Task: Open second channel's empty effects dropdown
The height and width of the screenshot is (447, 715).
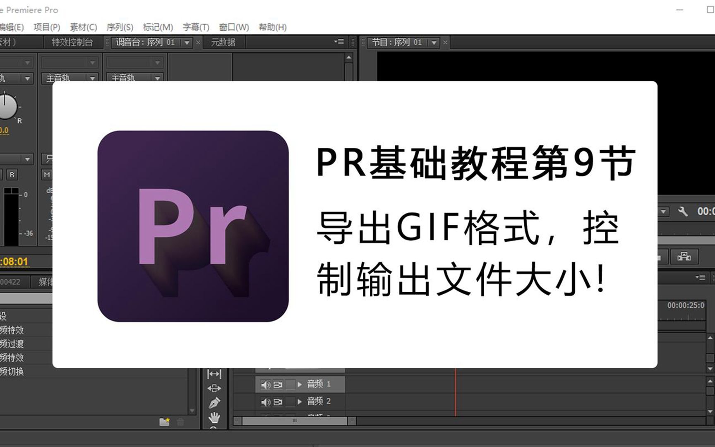Action: click(x=69, y=62)
